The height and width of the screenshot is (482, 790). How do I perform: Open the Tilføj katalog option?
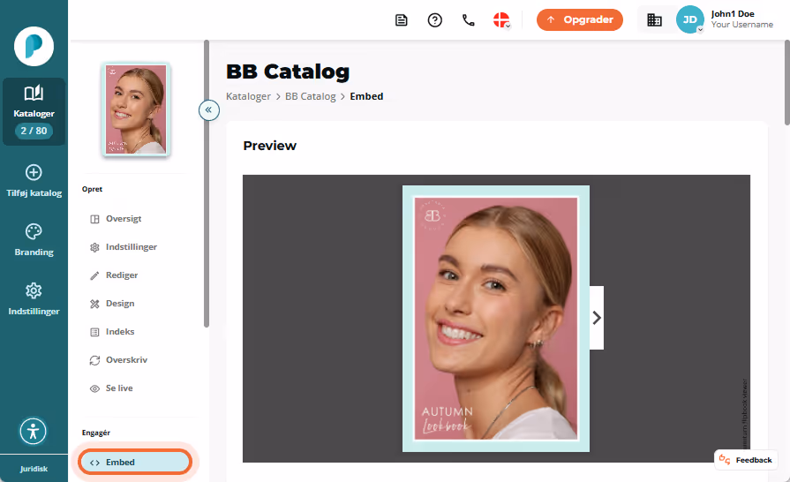click(x=34, y=181)
